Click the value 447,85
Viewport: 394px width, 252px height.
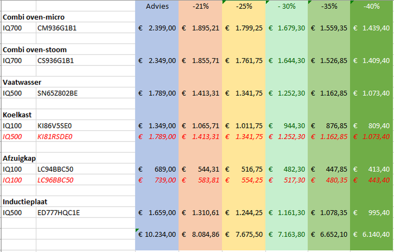(329, 169)
